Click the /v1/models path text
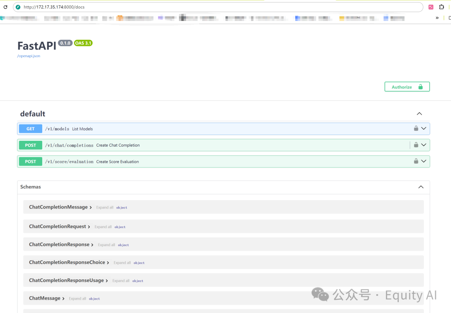The image size is (451, 313). 57,129
